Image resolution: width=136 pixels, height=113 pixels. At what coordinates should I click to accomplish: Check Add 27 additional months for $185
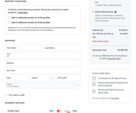9,22
